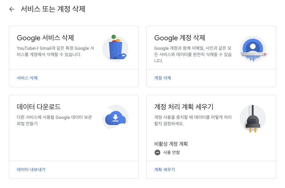Click the 계정 사용을 중지할 때 description

pyautogui.click(x=193, y=120)
